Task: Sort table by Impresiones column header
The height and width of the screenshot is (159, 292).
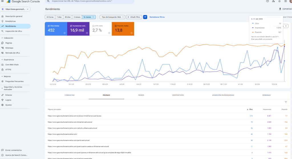Action: pos(267,109)
